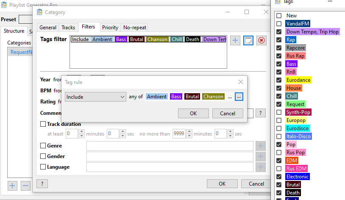Increase no more than minutes value

189,131
